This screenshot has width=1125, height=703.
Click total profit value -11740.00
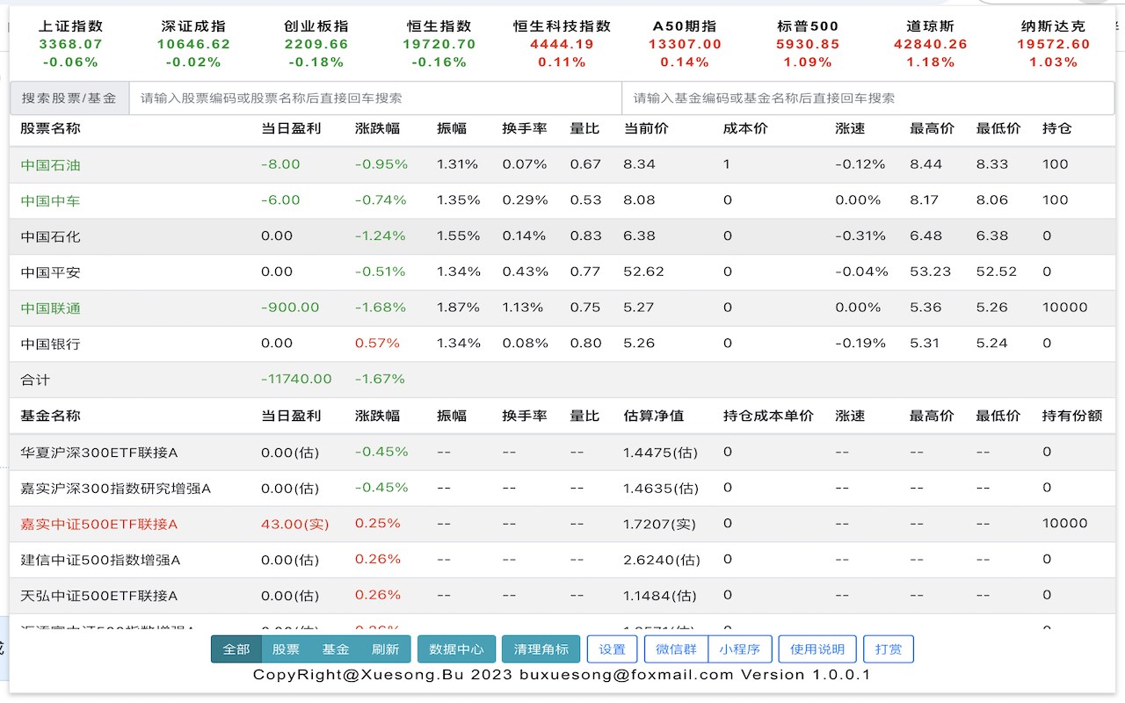(296, 380)
